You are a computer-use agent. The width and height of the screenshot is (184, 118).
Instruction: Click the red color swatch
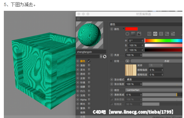(x=131, y=29)
